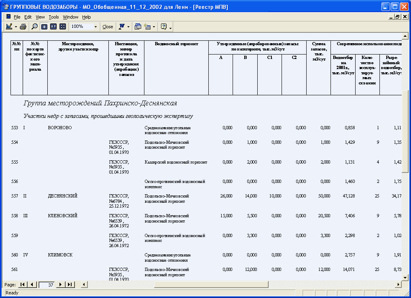Image resolution: width=411 pixels, height=298 pixels.
Task: Close the print preview with Close button
Action: tap(108, 27)
